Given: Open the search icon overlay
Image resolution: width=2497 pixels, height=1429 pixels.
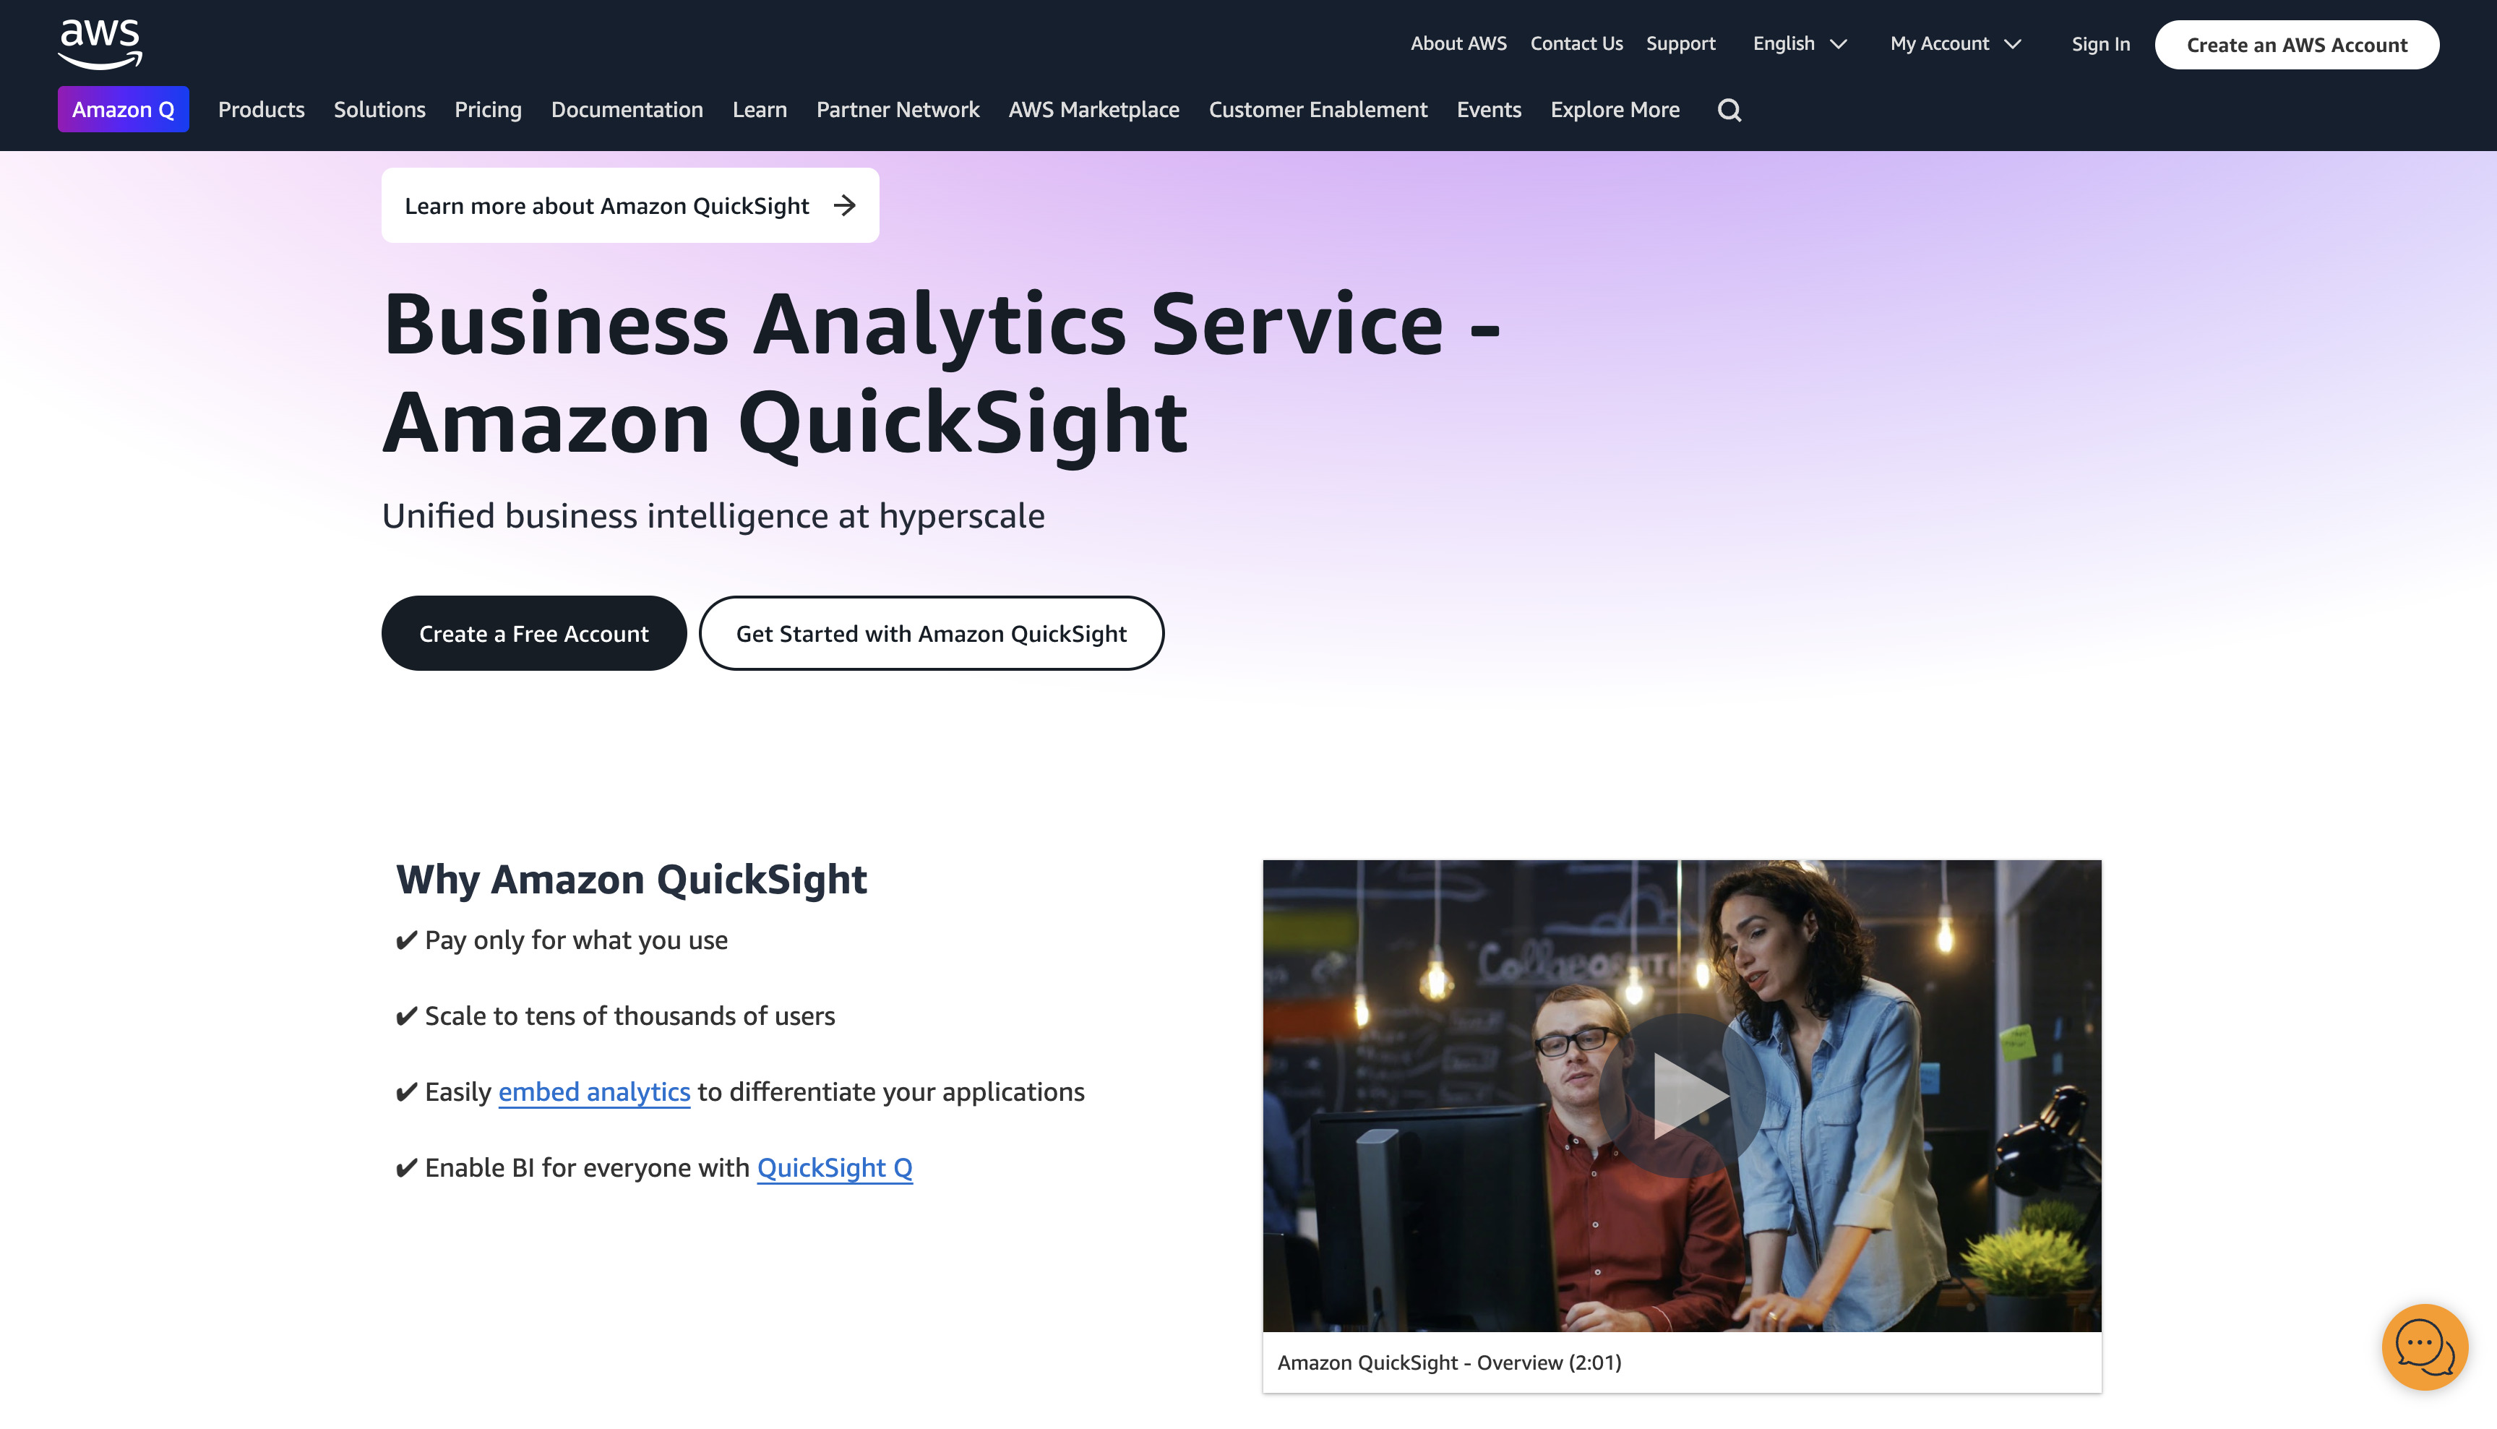Looking at the screenshot, I should [x=1729, y=110].
